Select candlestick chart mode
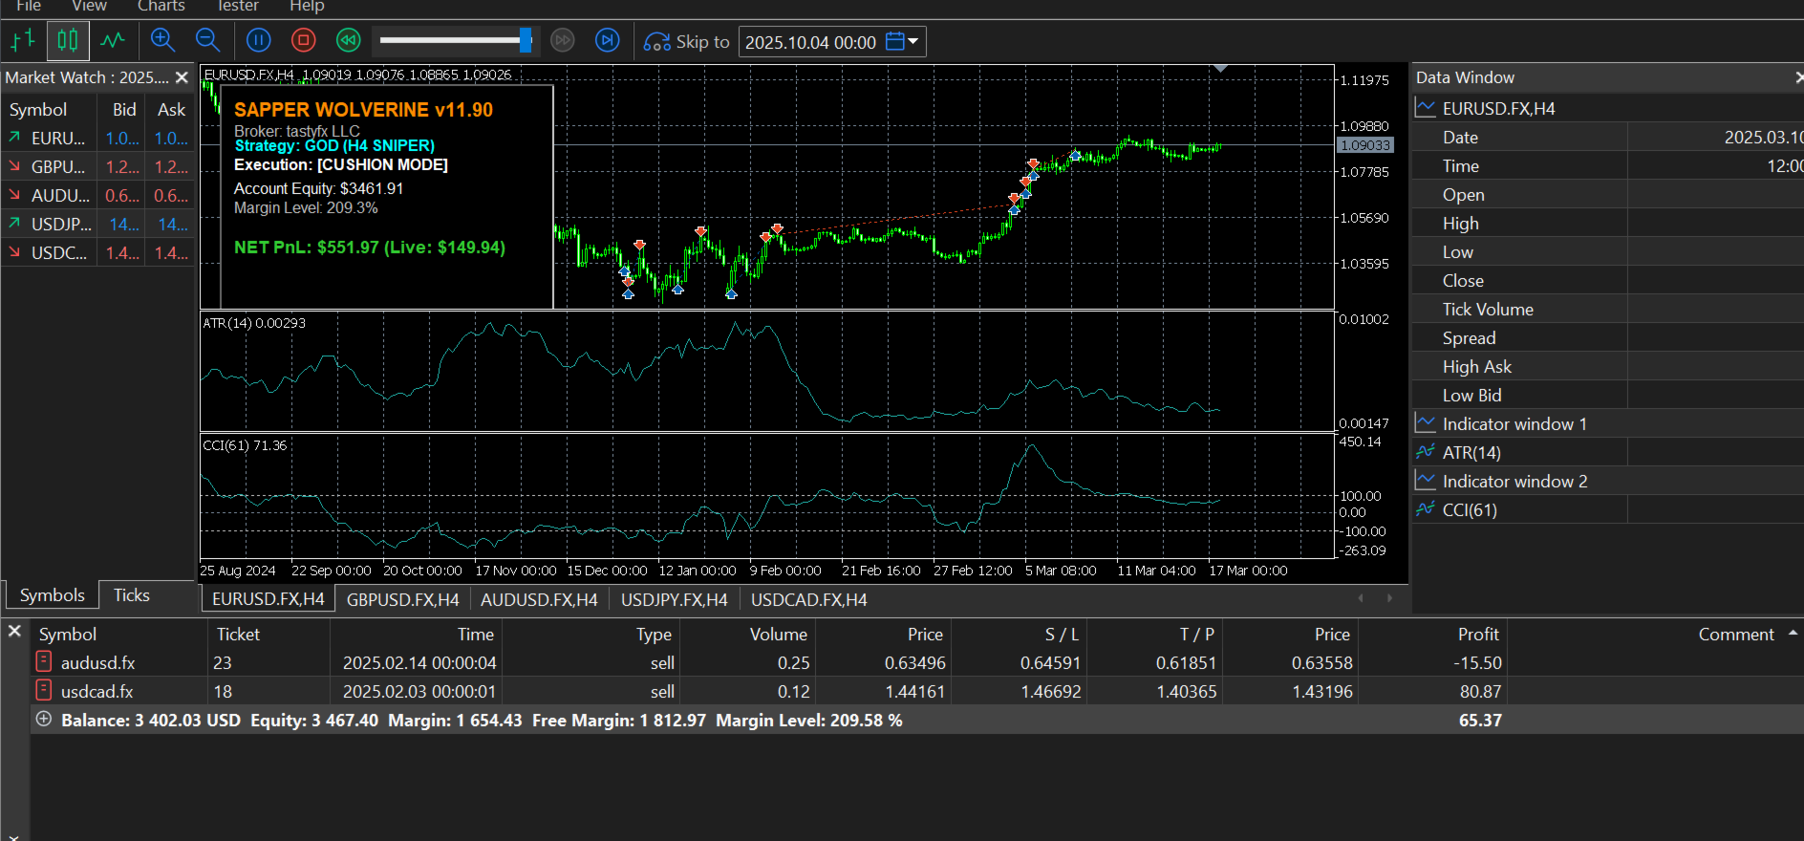The width and height of the screenshot is (1804, 841). click(68, 40)
